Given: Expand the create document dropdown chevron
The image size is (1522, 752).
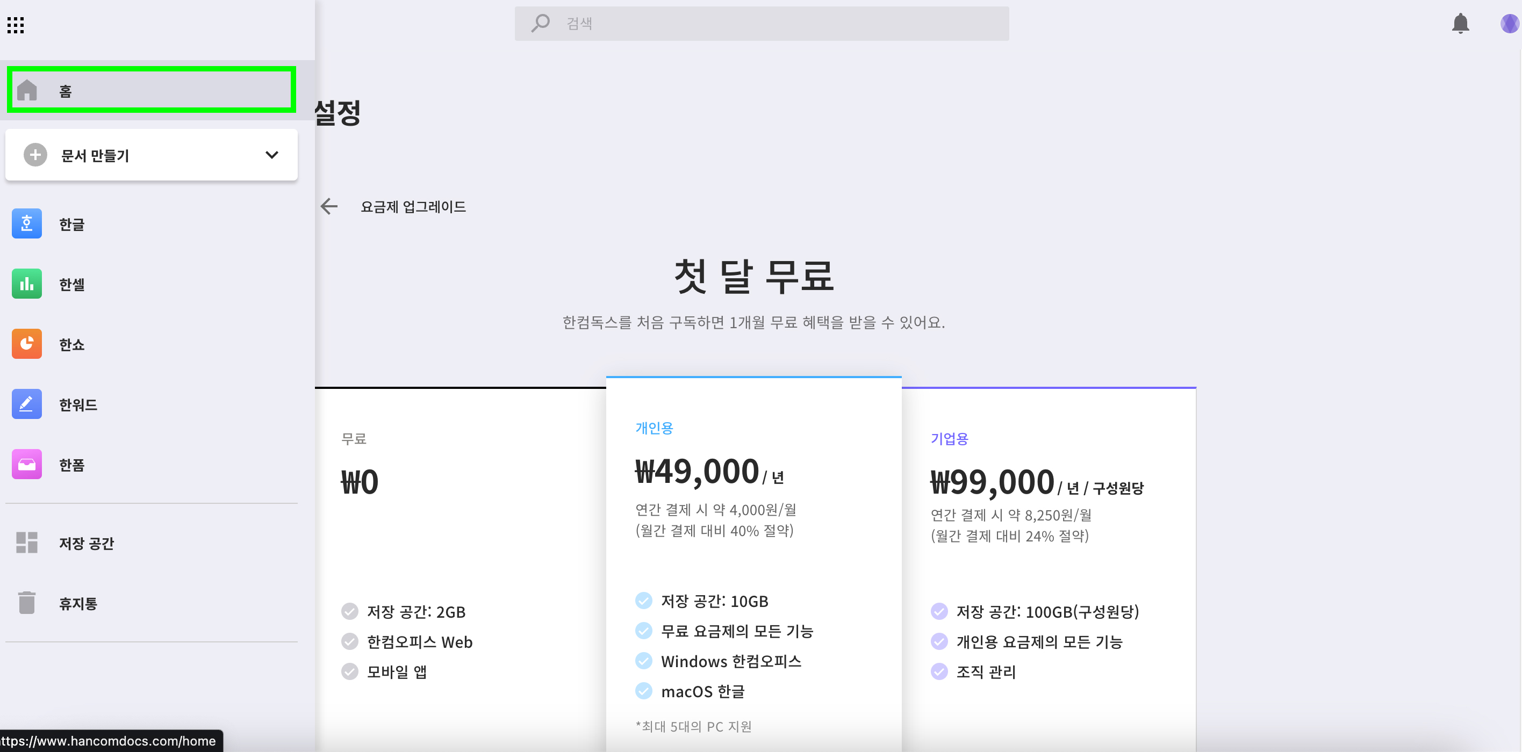Looking at the screenshot, I should [271, 155].
